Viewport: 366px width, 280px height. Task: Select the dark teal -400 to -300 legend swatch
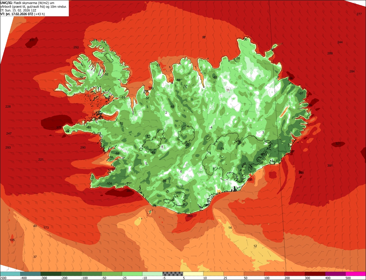[x=31, y=274]
